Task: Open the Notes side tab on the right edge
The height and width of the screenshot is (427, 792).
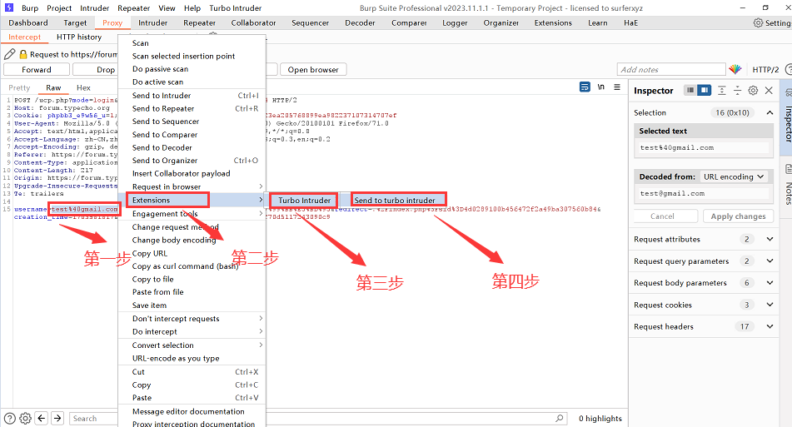Action: tap(787, 186)
